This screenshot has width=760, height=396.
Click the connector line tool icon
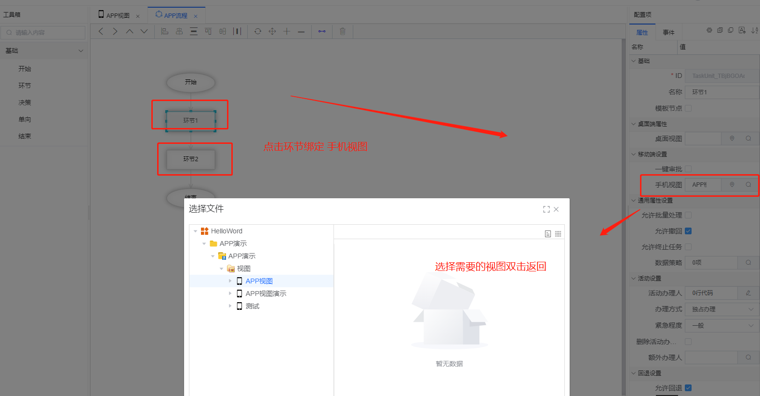point(322,31)
